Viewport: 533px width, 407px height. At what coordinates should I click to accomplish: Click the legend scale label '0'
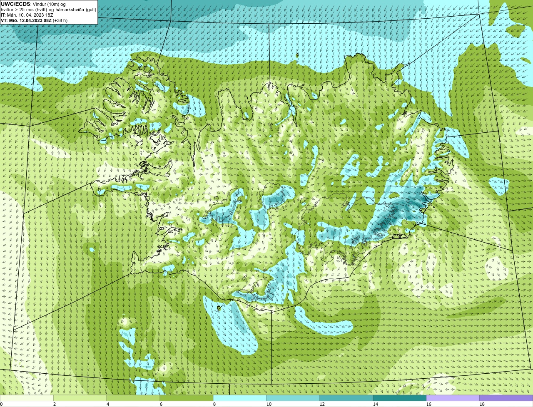(x=1, y=404)
